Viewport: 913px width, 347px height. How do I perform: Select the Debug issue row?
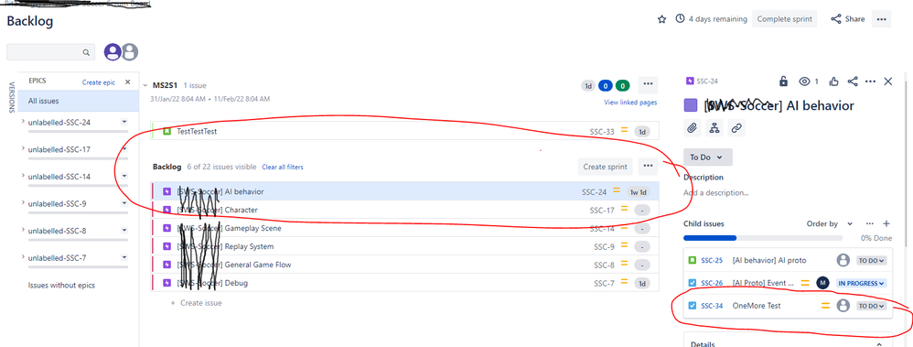click(x=404, y=283)
